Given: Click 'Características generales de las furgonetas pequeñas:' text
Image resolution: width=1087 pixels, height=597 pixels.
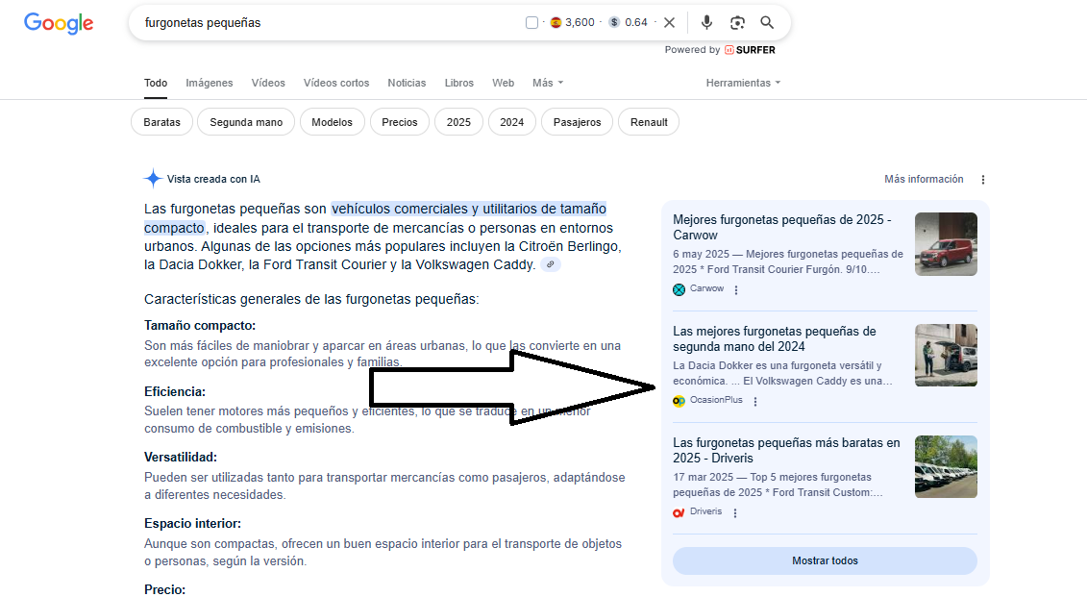Looking at the screenshot, I should coord(311,300).
